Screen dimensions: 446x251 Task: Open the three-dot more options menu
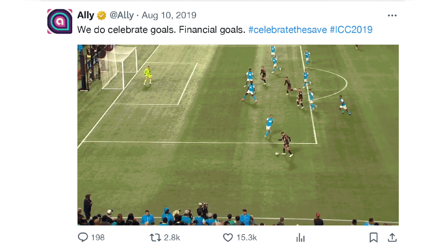coord(392,16)
